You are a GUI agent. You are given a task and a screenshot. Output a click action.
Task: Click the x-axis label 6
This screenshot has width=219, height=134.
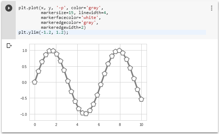point(99,125)
